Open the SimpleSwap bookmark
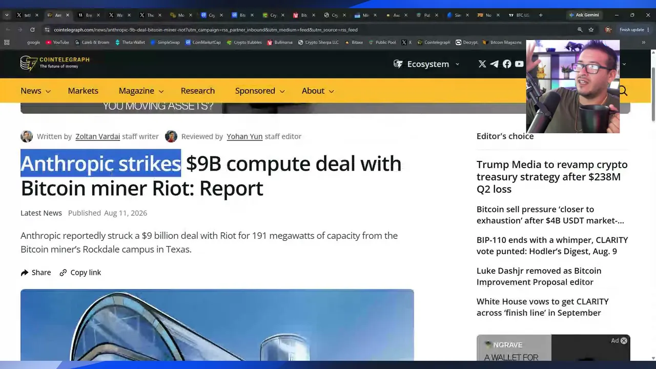This screenshot has height=369, width=656. 165,43
